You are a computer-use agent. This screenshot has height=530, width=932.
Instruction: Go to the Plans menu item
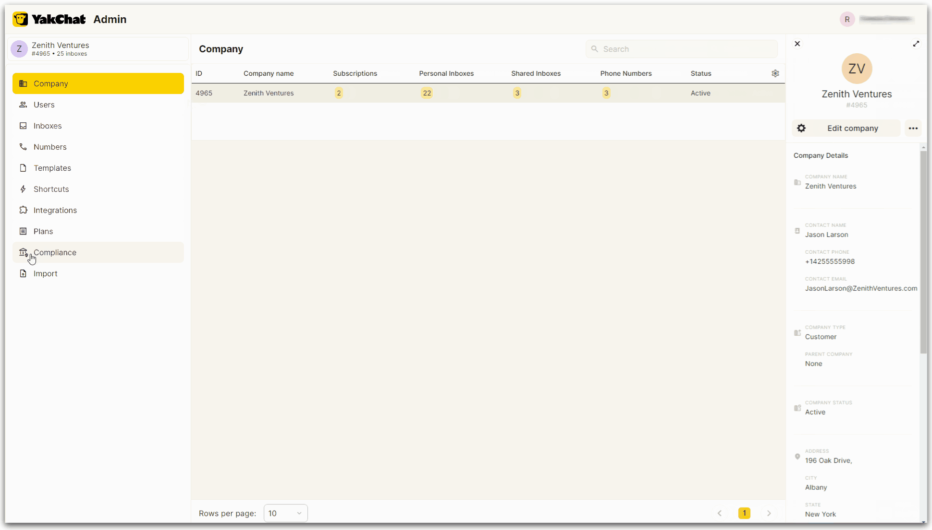coord(43,231)
